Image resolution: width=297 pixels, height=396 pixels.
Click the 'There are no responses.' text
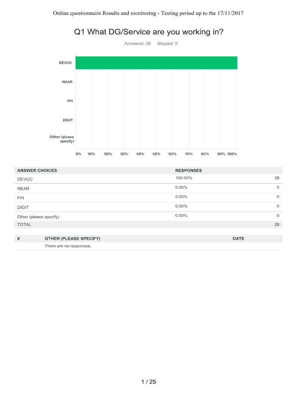click(68, 246)
